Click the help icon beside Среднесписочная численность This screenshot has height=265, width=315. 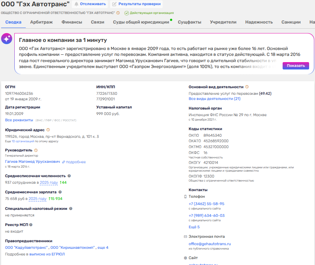[69, 176]
